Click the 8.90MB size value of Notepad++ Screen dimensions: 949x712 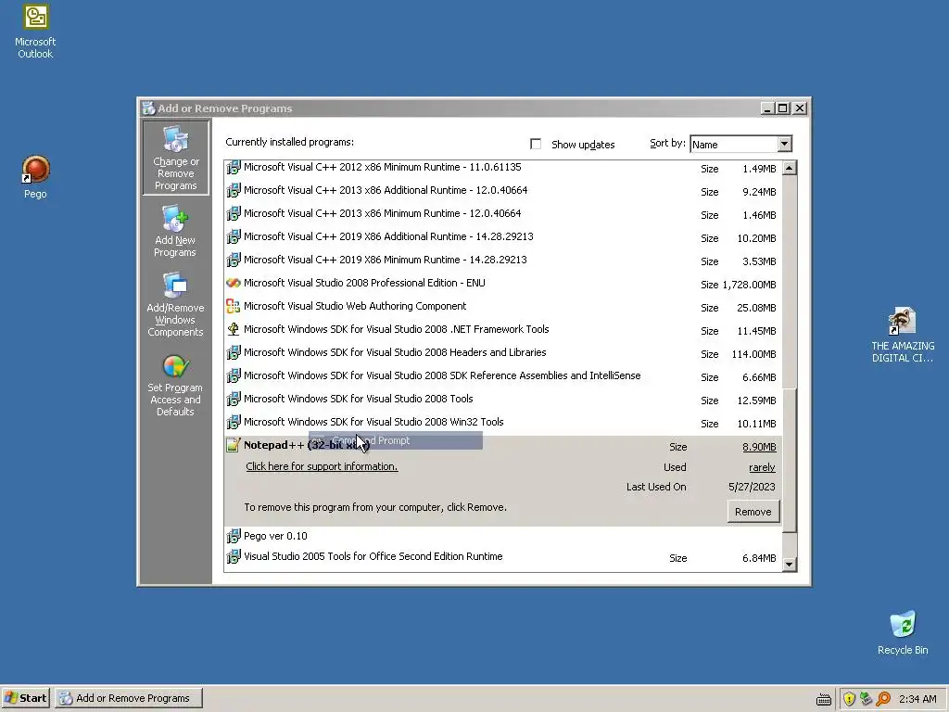coord(759,447)
